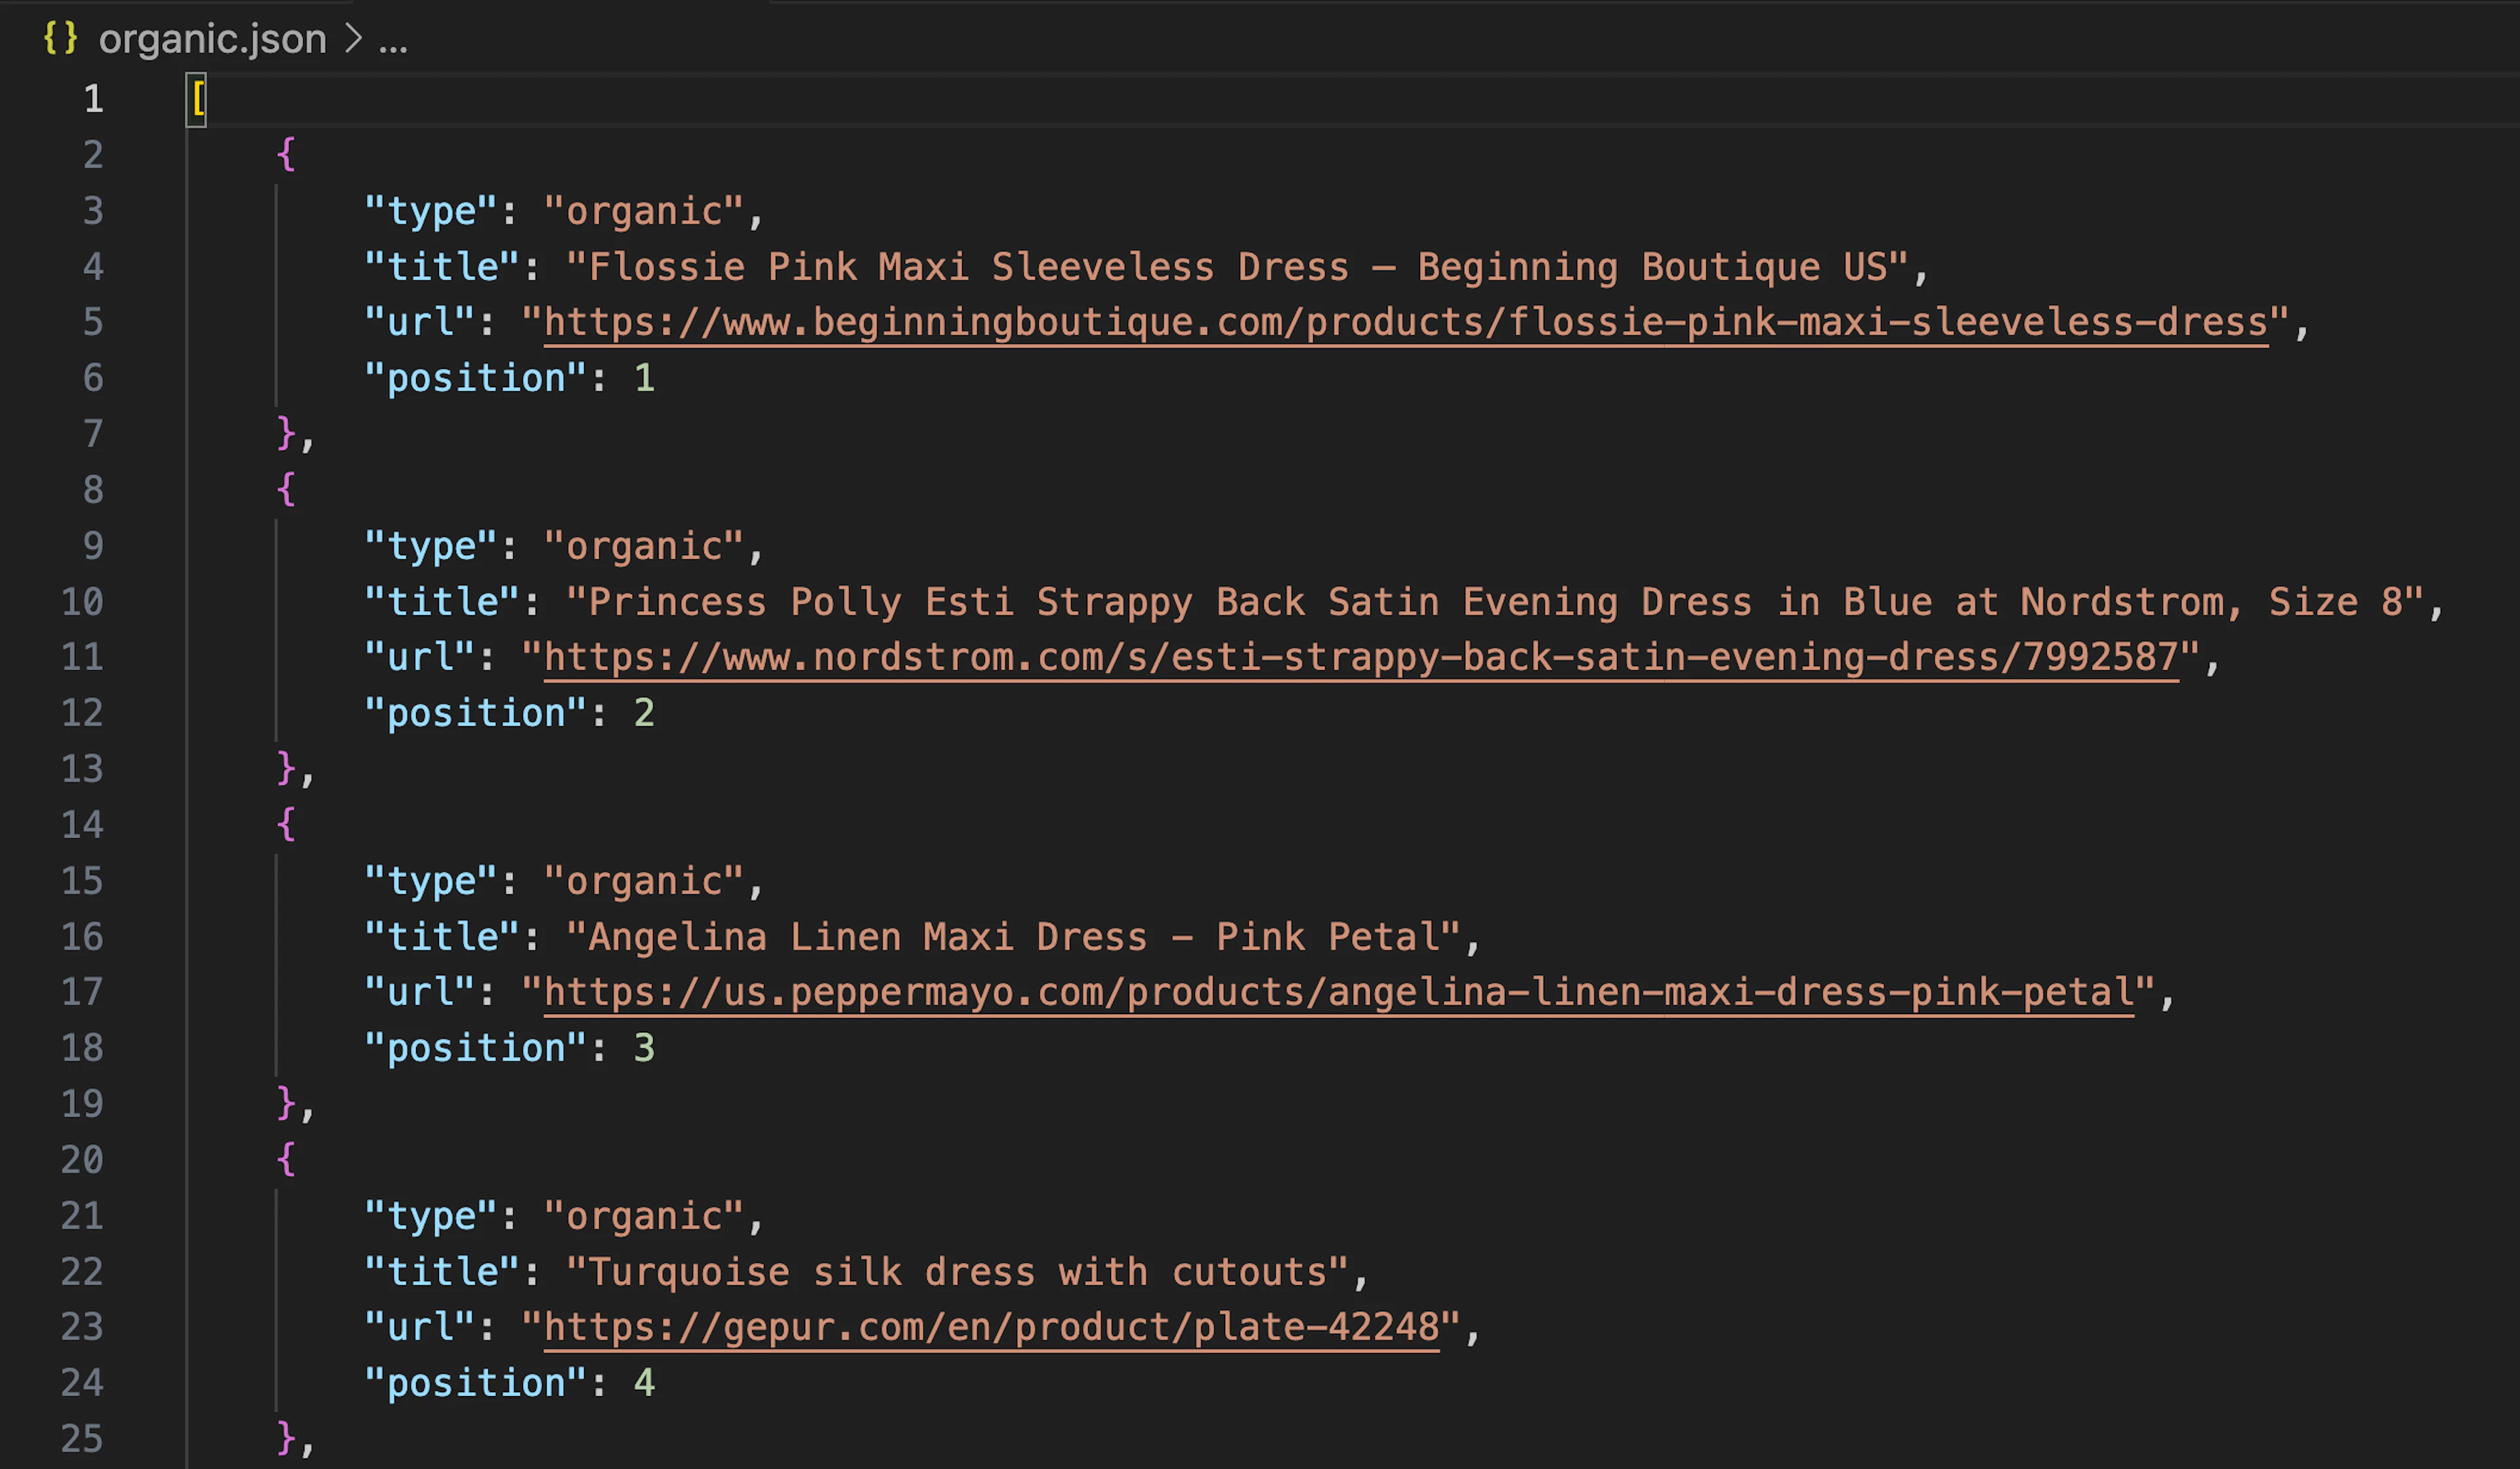Click the "organic" value on line 15
Screen dimensions: 2520x1469
click(644, 881)
